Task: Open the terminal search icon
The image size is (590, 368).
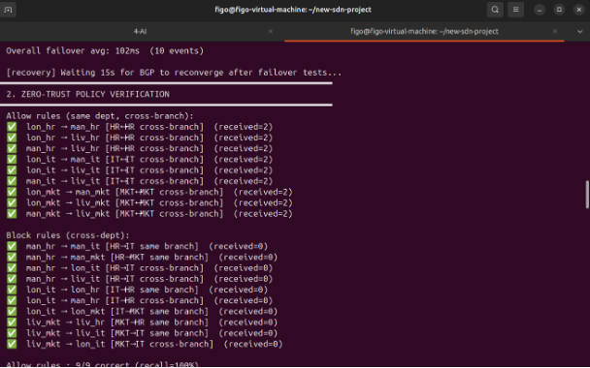Action: (495, 10)
